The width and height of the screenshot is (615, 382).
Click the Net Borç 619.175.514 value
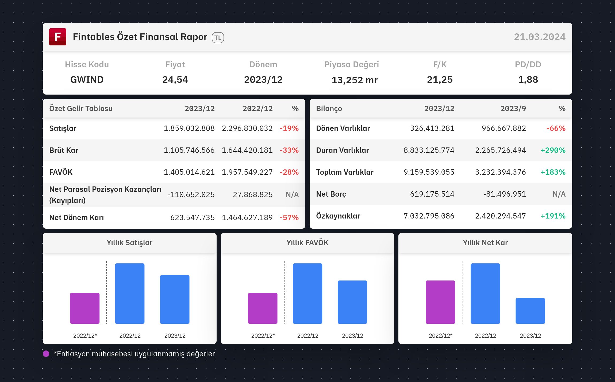(x=432, y=194)
